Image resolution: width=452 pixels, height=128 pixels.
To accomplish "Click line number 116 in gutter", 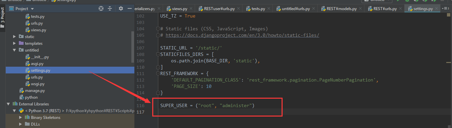I will pyautogui.click(x=140, y=105).
